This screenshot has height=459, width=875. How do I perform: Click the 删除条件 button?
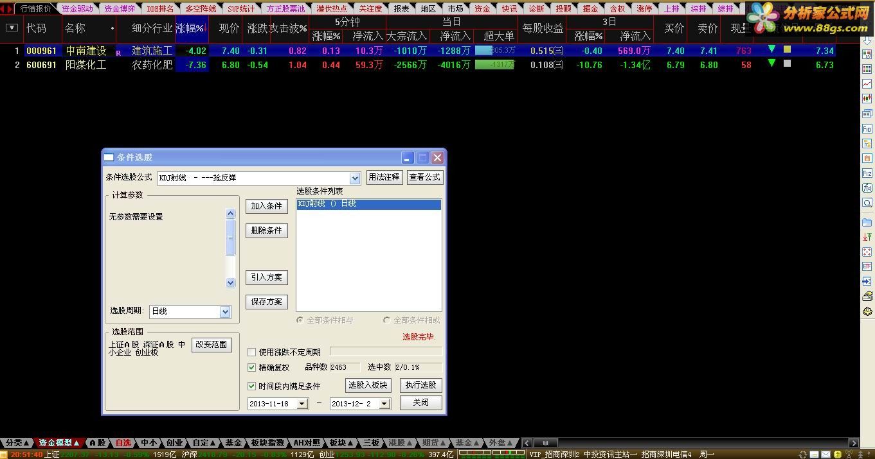pyautogui.click(x=267, y=230)
